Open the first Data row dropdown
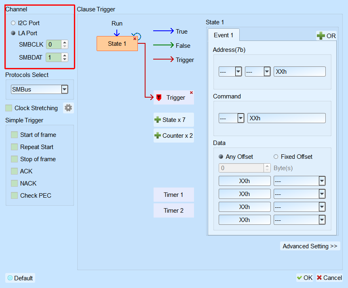The width and height of the screenshot is (348, 288). click(x=299, y=181)
